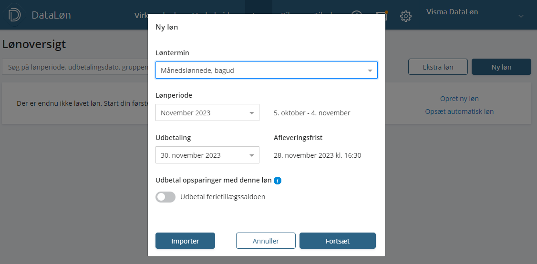537x264 pixels.
Task: Open the Opsæt automatisk løn link
Action: tap(459, 112)
